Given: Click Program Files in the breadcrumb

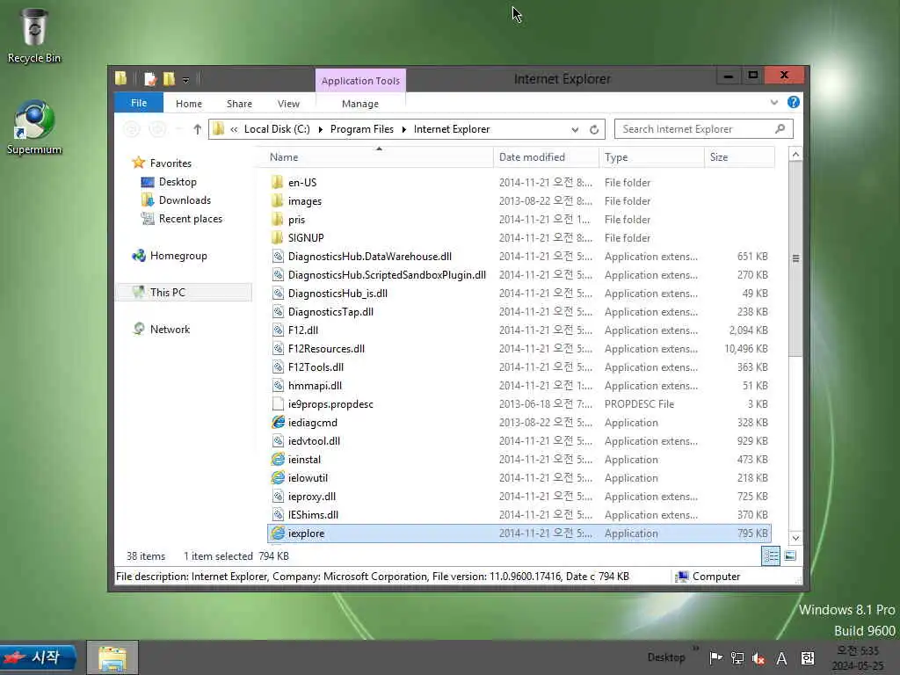Looking at the screenshot, I should coord(361,129).
